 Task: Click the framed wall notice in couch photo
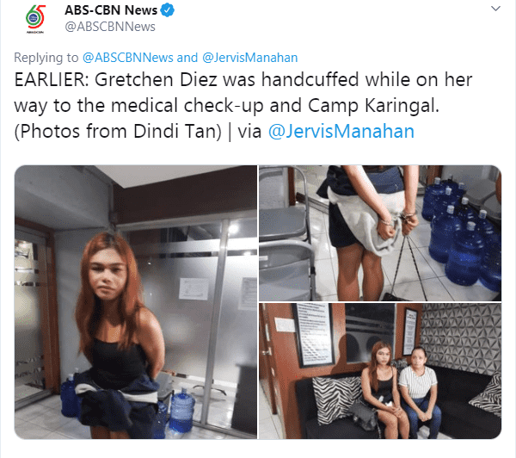pos(314,334)
